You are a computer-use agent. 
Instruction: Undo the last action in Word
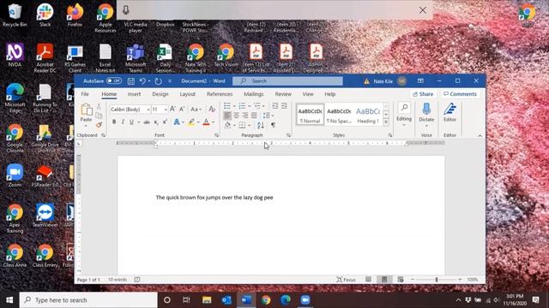(x=142, y=81)
